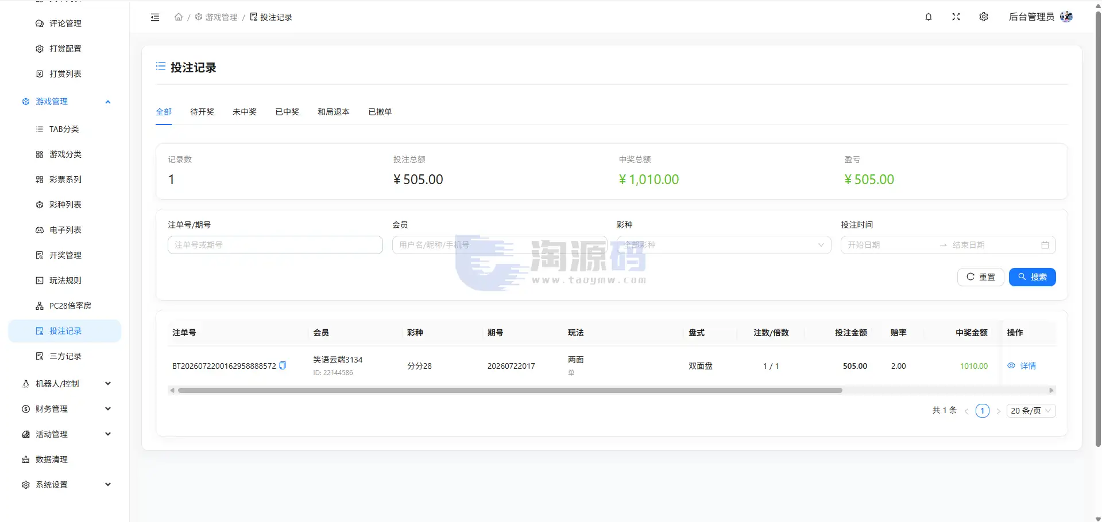Image resolution: width=1102 pixels, height=522 pixels.
Task: Switch to 和局退本 tab
Action: tap(334, 112)
